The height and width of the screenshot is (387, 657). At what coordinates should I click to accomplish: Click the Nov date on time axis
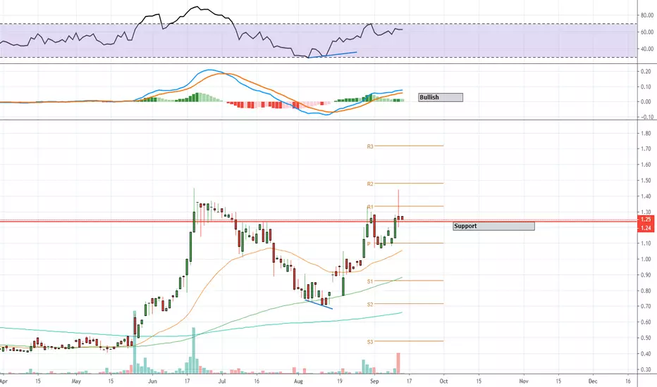pyautogui.click(x=523, y=381)
